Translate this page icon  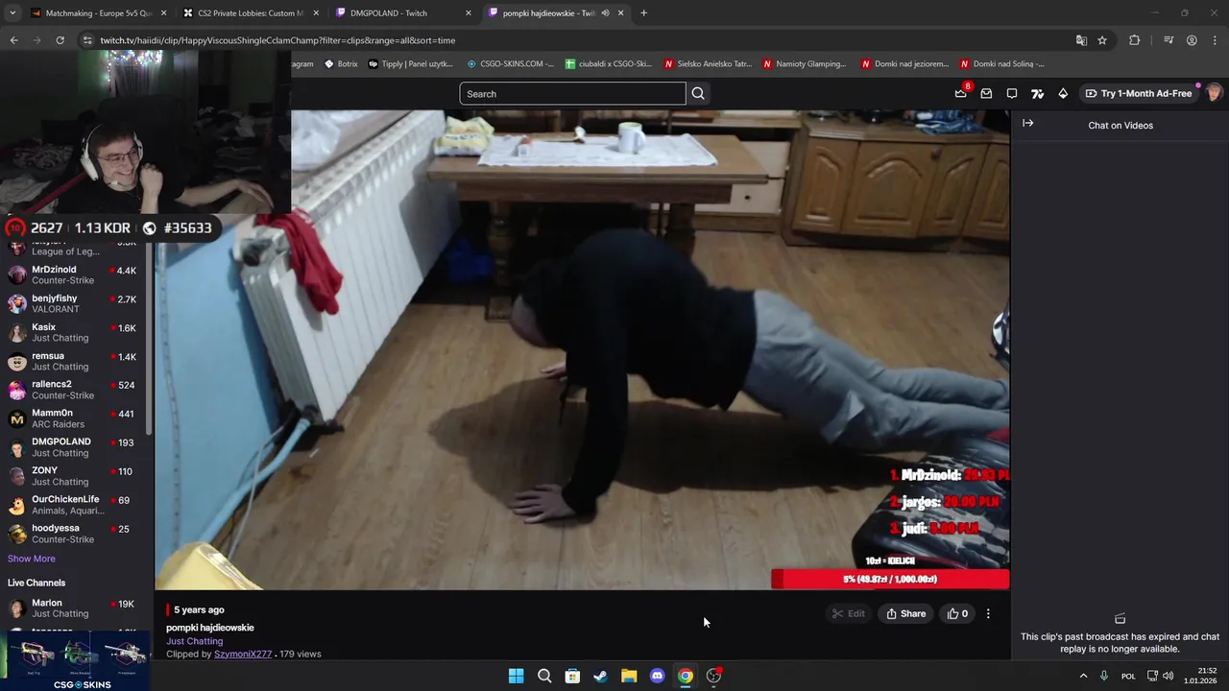click(1081, 40)
